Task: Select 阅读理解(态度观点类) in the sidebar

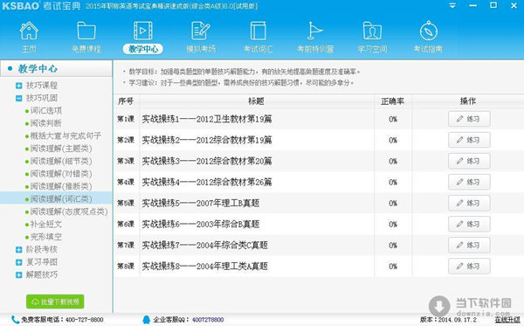Action: point(69,212)
